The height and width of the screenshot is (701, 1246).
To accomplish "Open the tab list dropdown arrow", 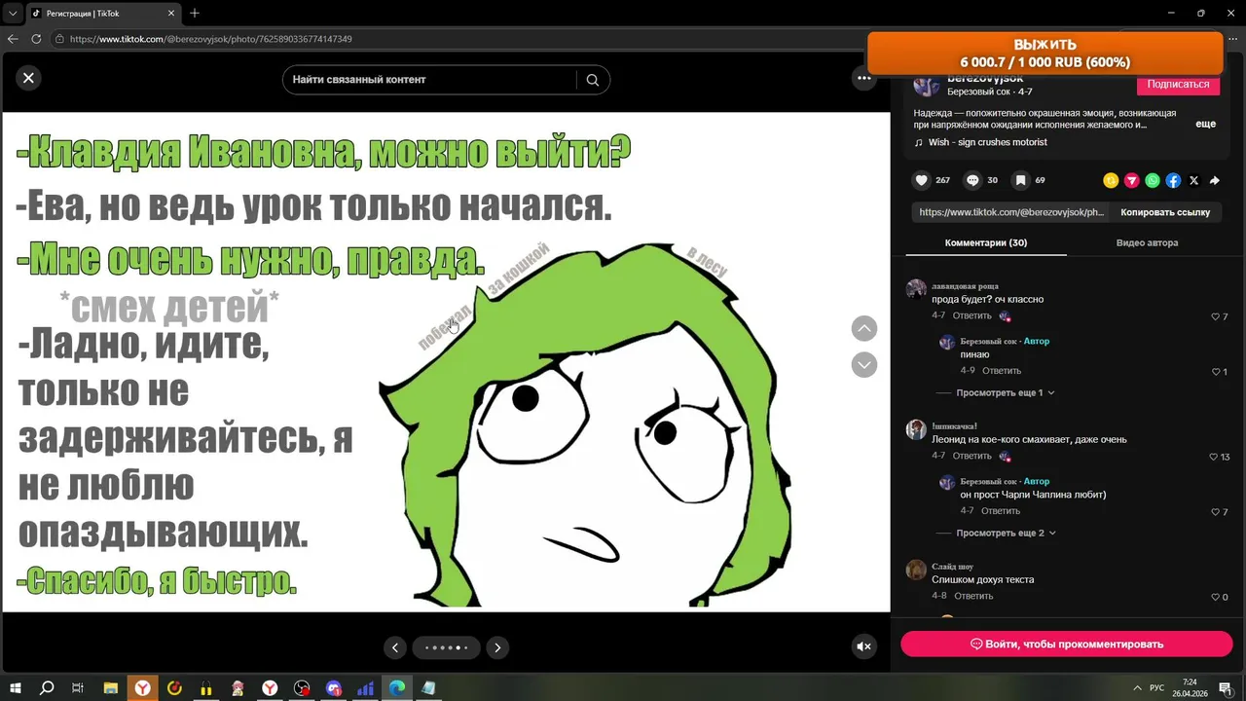I will coord(13,14).
